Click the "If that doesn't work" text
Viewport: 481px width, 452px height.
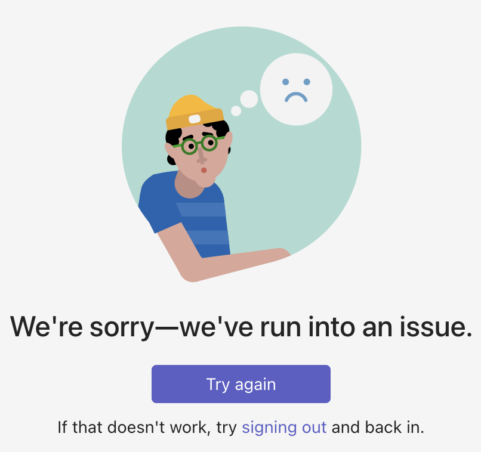coord(132,427)
